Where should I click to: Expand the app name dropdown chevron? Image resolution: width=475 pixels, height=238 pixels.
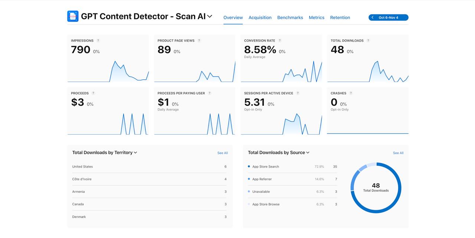tap(210, 16)
